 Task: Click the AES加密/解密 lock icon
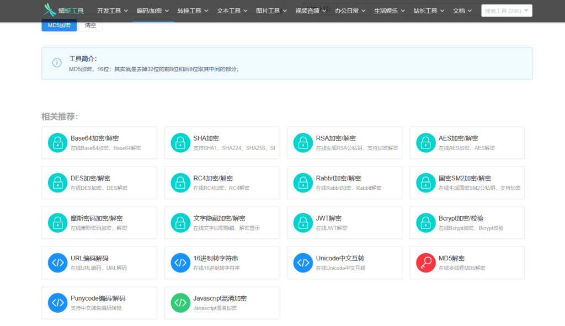(x=425, y=142)
